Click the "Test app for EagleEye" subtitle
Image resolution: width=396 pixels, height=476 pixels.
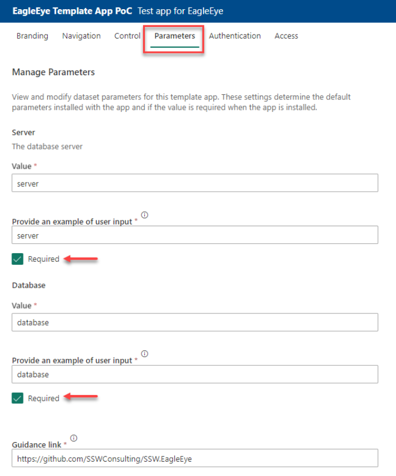(x=180, y=11)
